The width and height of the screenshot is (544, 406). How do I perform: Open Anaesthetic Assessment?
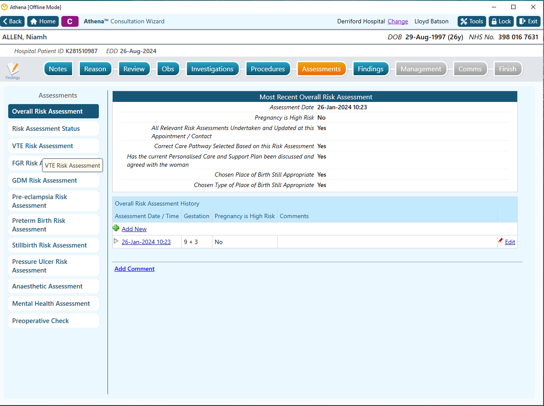click(54, 286)
